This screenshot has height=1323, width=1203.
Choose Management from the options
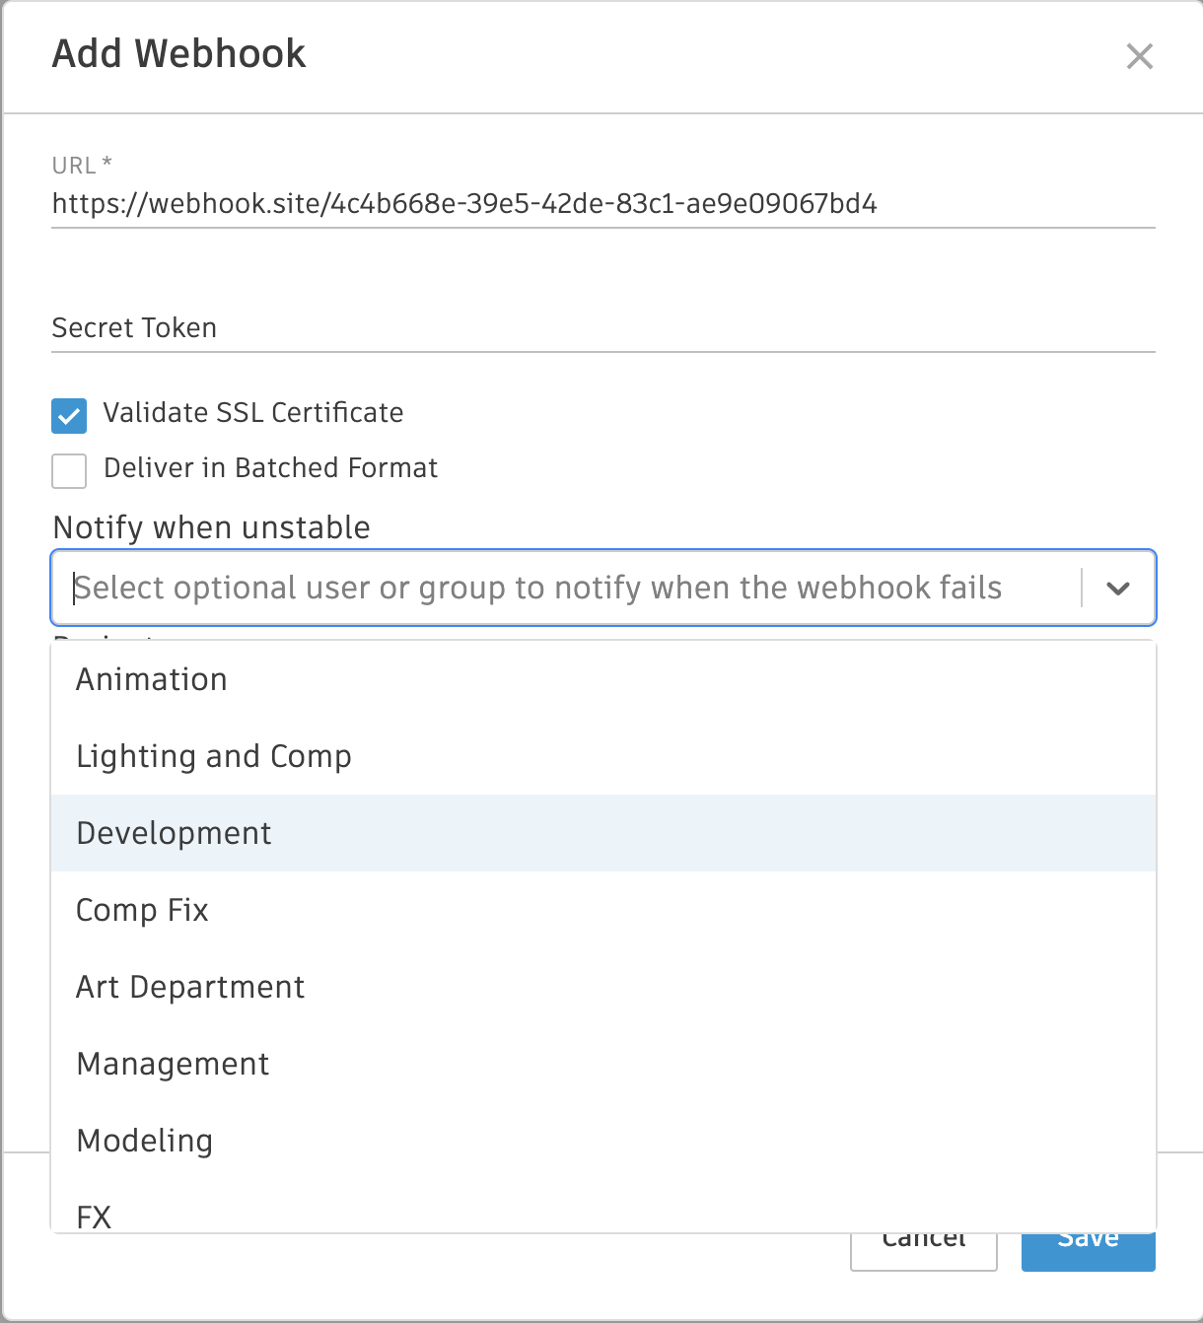(x=174, y=1065)
